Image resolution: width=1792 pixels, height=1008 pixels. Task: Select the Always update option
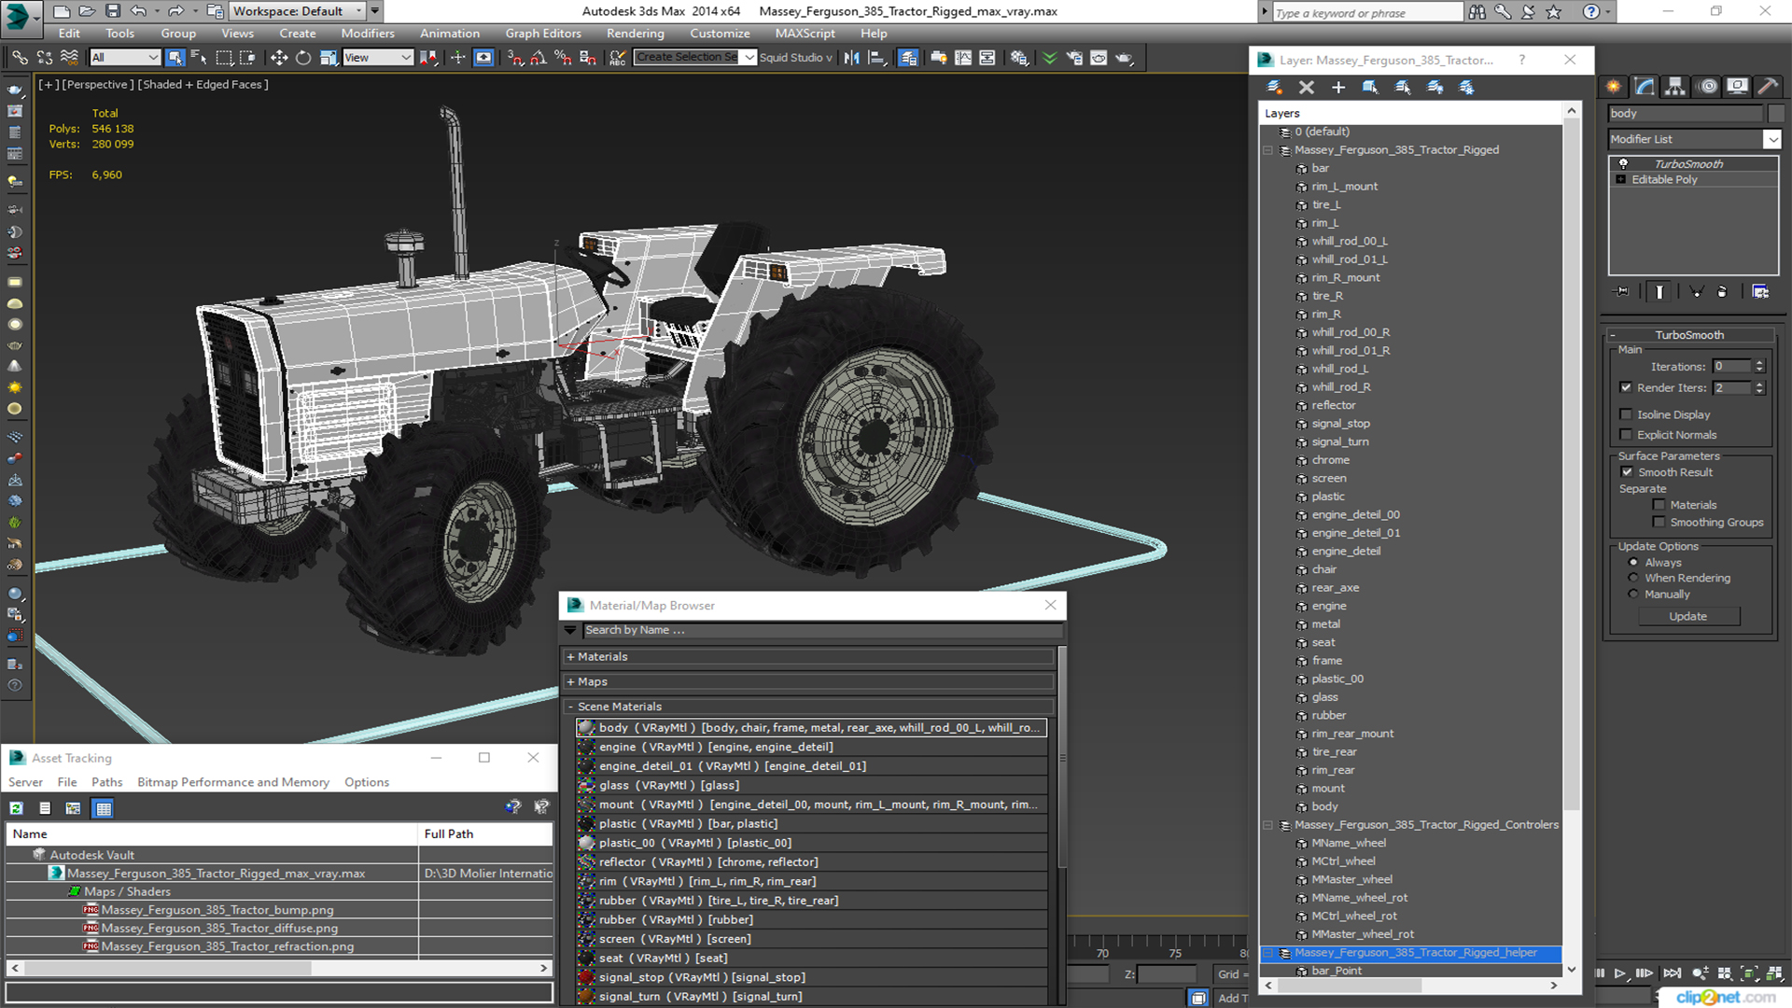tap(1633, 563)
